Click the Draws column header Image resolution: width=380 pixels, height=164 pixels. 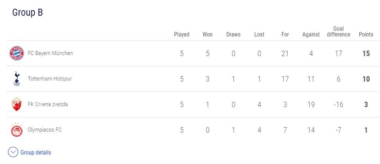pos(233,35)
